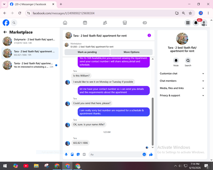Open the Chrome three-dot menu
This screenshot has height=170, width=213.
(x=208, y=13)
